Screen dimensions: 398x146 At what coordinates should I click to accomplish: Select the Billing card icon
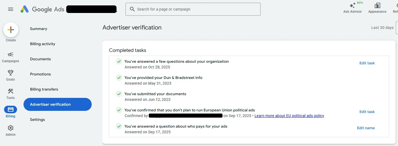click(11, 109)
